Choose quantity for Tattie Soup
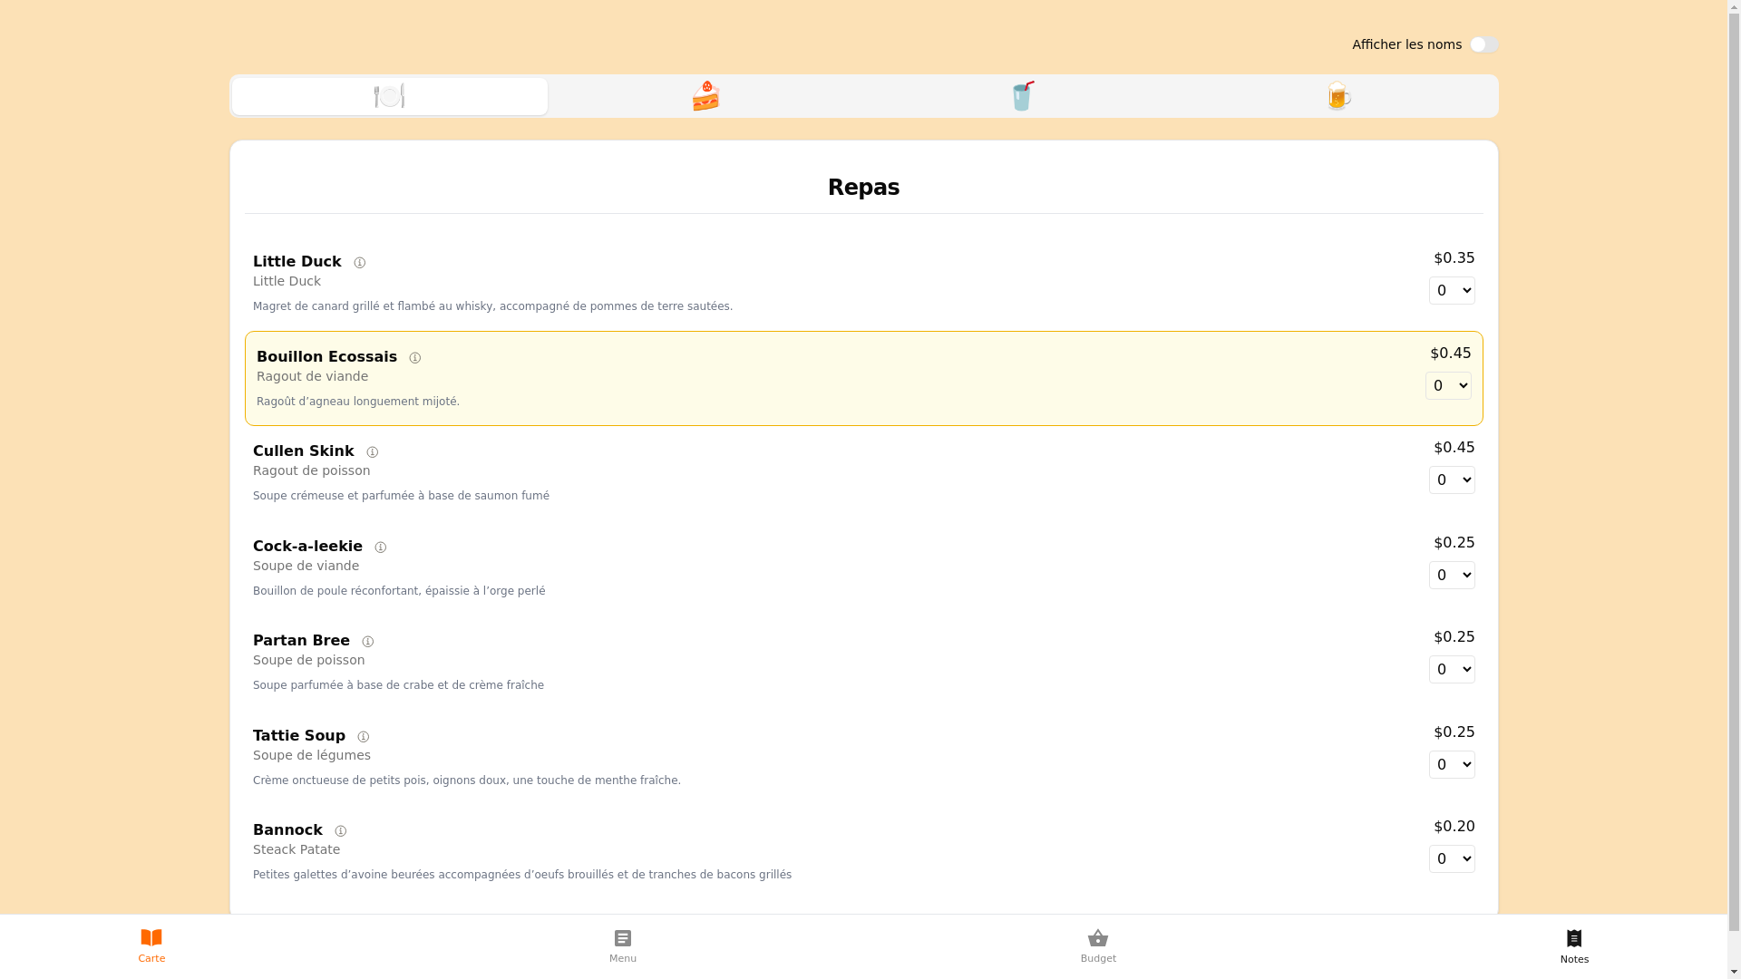 click(1452, 765)
